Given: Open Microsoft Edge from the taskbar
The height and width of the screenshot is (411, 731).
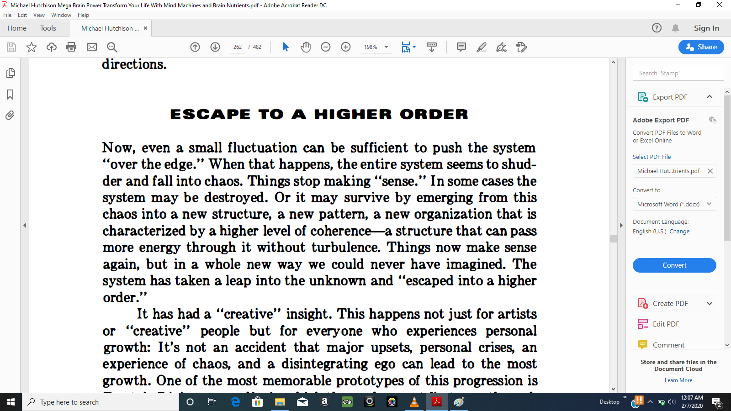Looking at the screenshot, I should point(235,402).
